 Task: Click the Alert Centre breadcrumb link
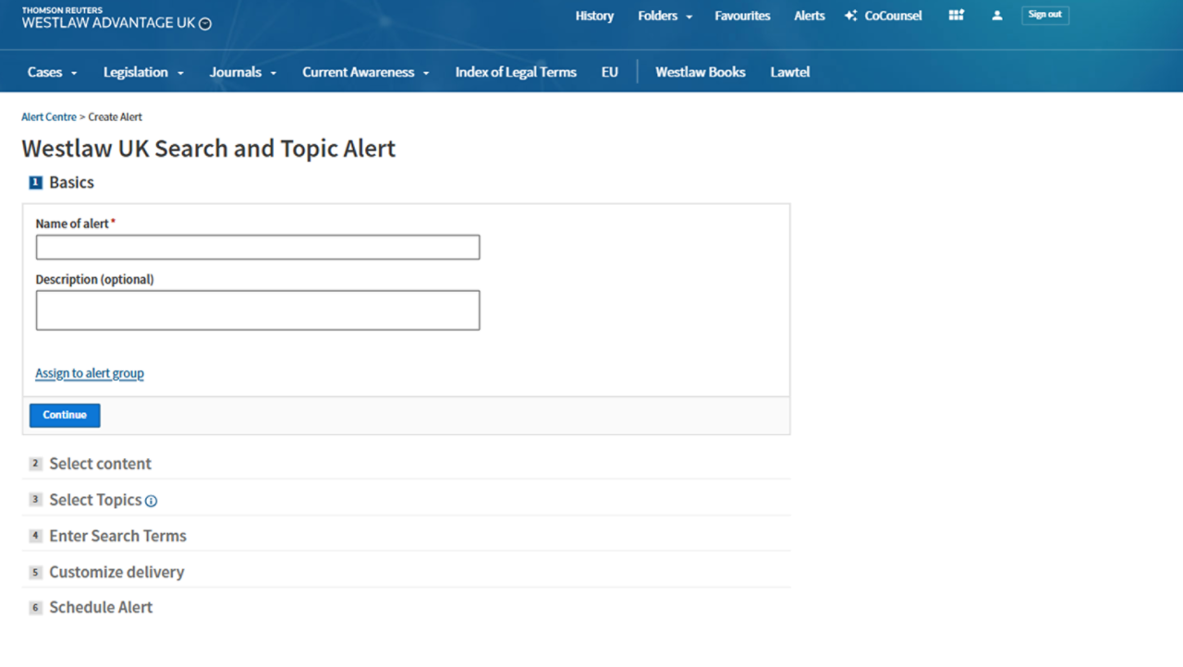pos(49,117)
